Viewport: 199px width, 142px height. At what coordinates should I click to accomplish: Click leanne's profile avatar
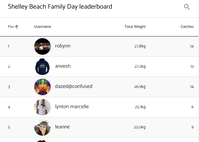pyautogui.click(x=42, y=127)
